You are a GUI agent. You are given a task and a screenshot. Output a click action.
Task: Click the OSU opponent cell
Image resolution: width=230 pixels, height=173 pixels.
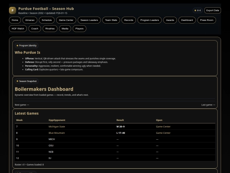[51, 146]
